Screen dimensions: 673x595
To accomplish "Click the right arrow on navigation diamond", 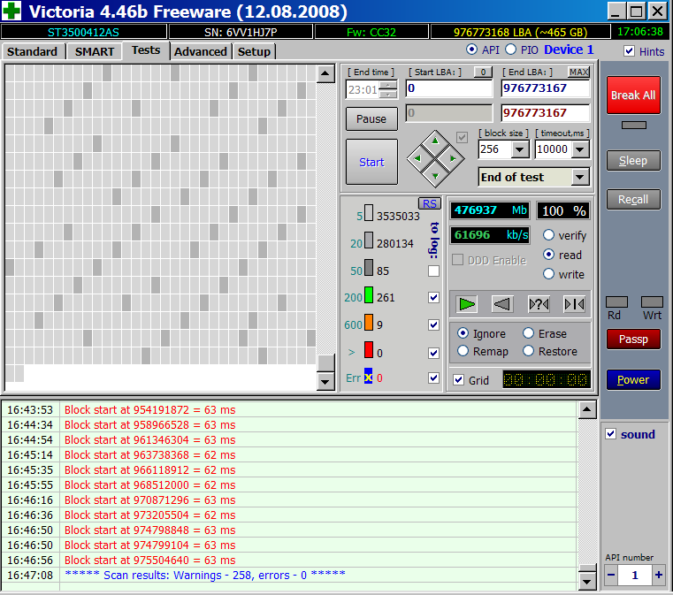I will point(452,159).
